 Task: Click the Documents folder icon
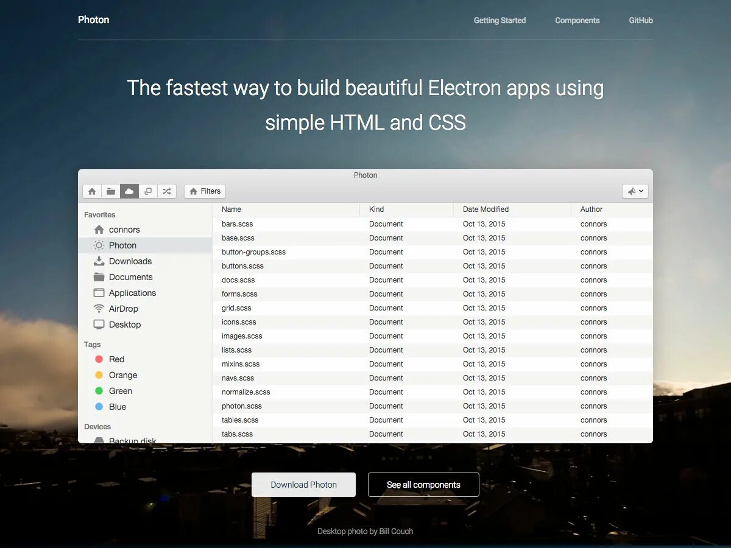tap(99, 277)
